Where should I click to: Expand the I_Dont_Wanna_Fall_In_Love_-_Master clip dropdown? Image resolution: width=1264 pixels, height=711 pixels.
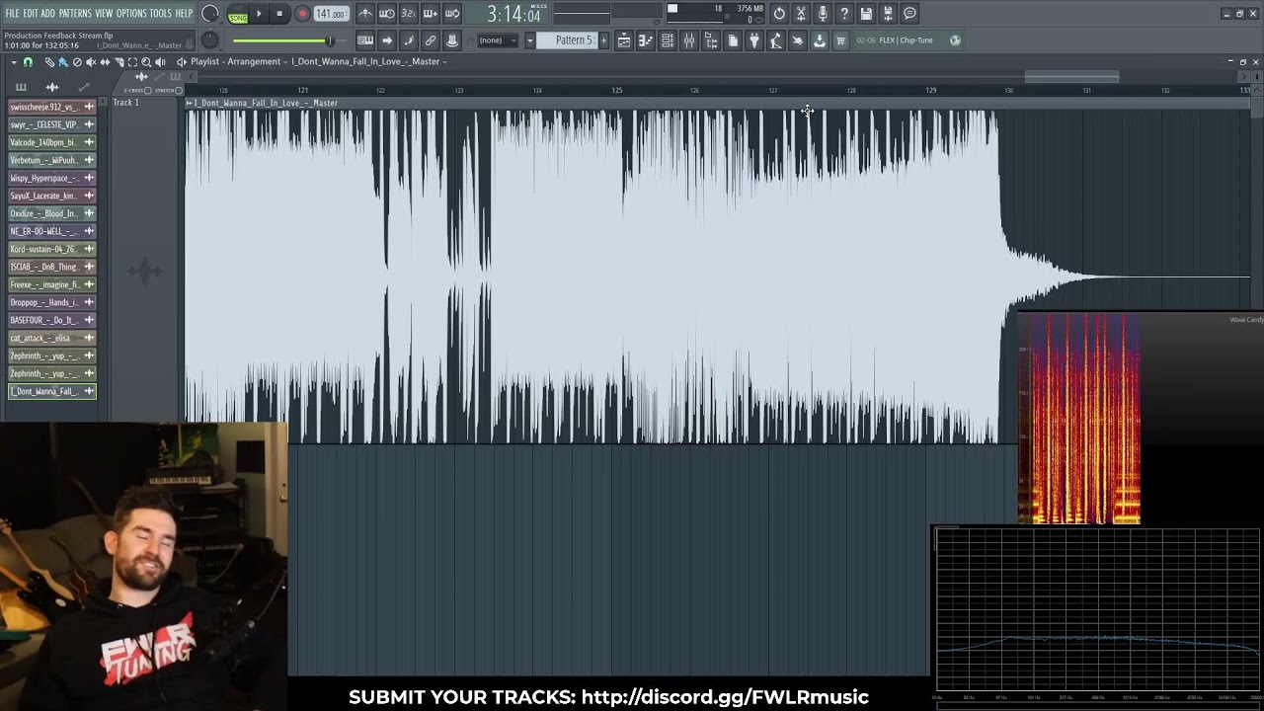coord(444,61)
